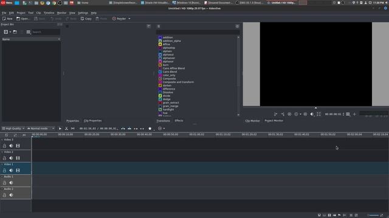389x218 pixels.
Task: Hide video on the Video 1 track
Action: [18, 171]
